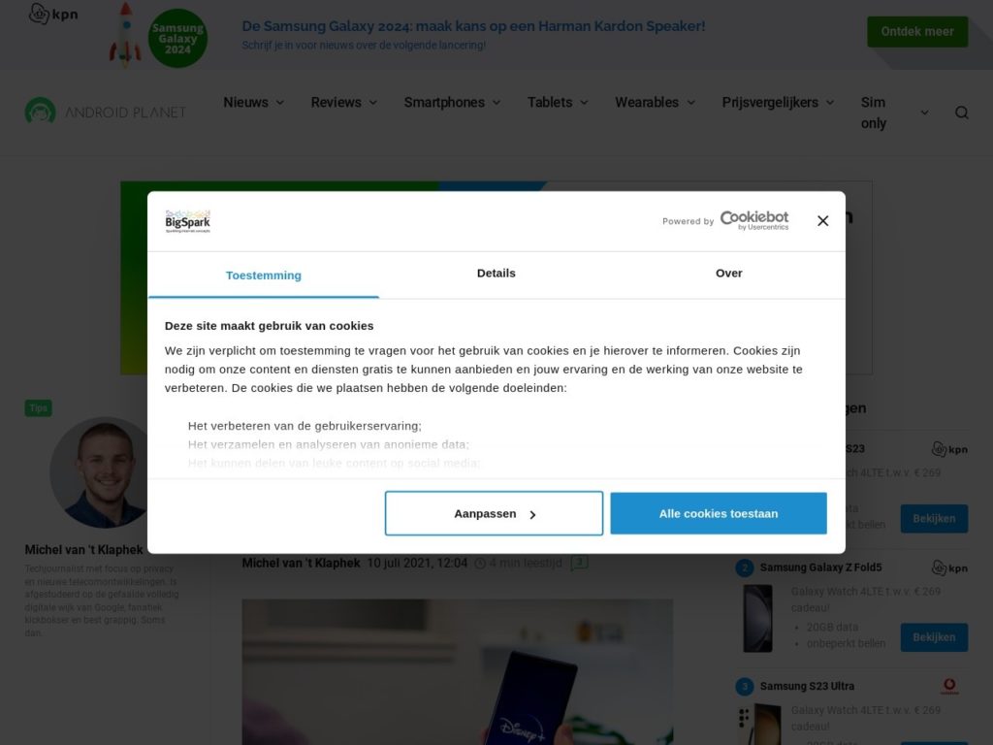Open the search icon in header

[961, 113]
